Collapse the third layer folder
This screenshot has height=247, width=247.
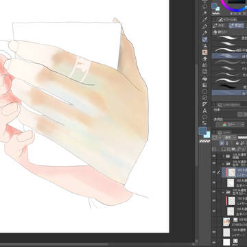(223, 192)
